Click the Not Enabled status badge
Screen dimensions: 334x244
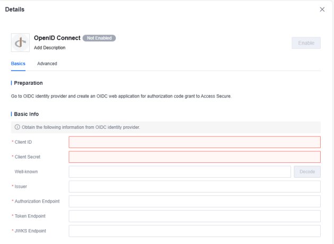tap(99, 38)
